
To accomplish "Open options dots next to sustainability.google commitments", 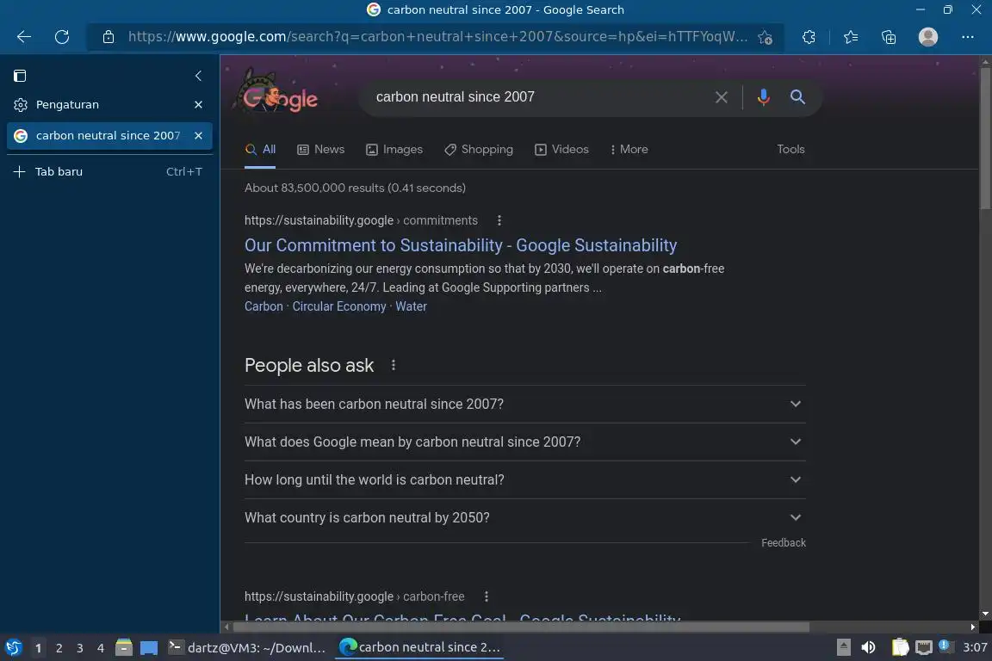I will pyautogui.click(x=499, y=220).
